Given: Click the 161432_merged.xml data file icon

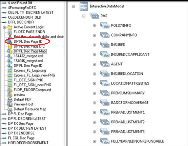Looking at the screenshot, I should (x=10, y=56).
